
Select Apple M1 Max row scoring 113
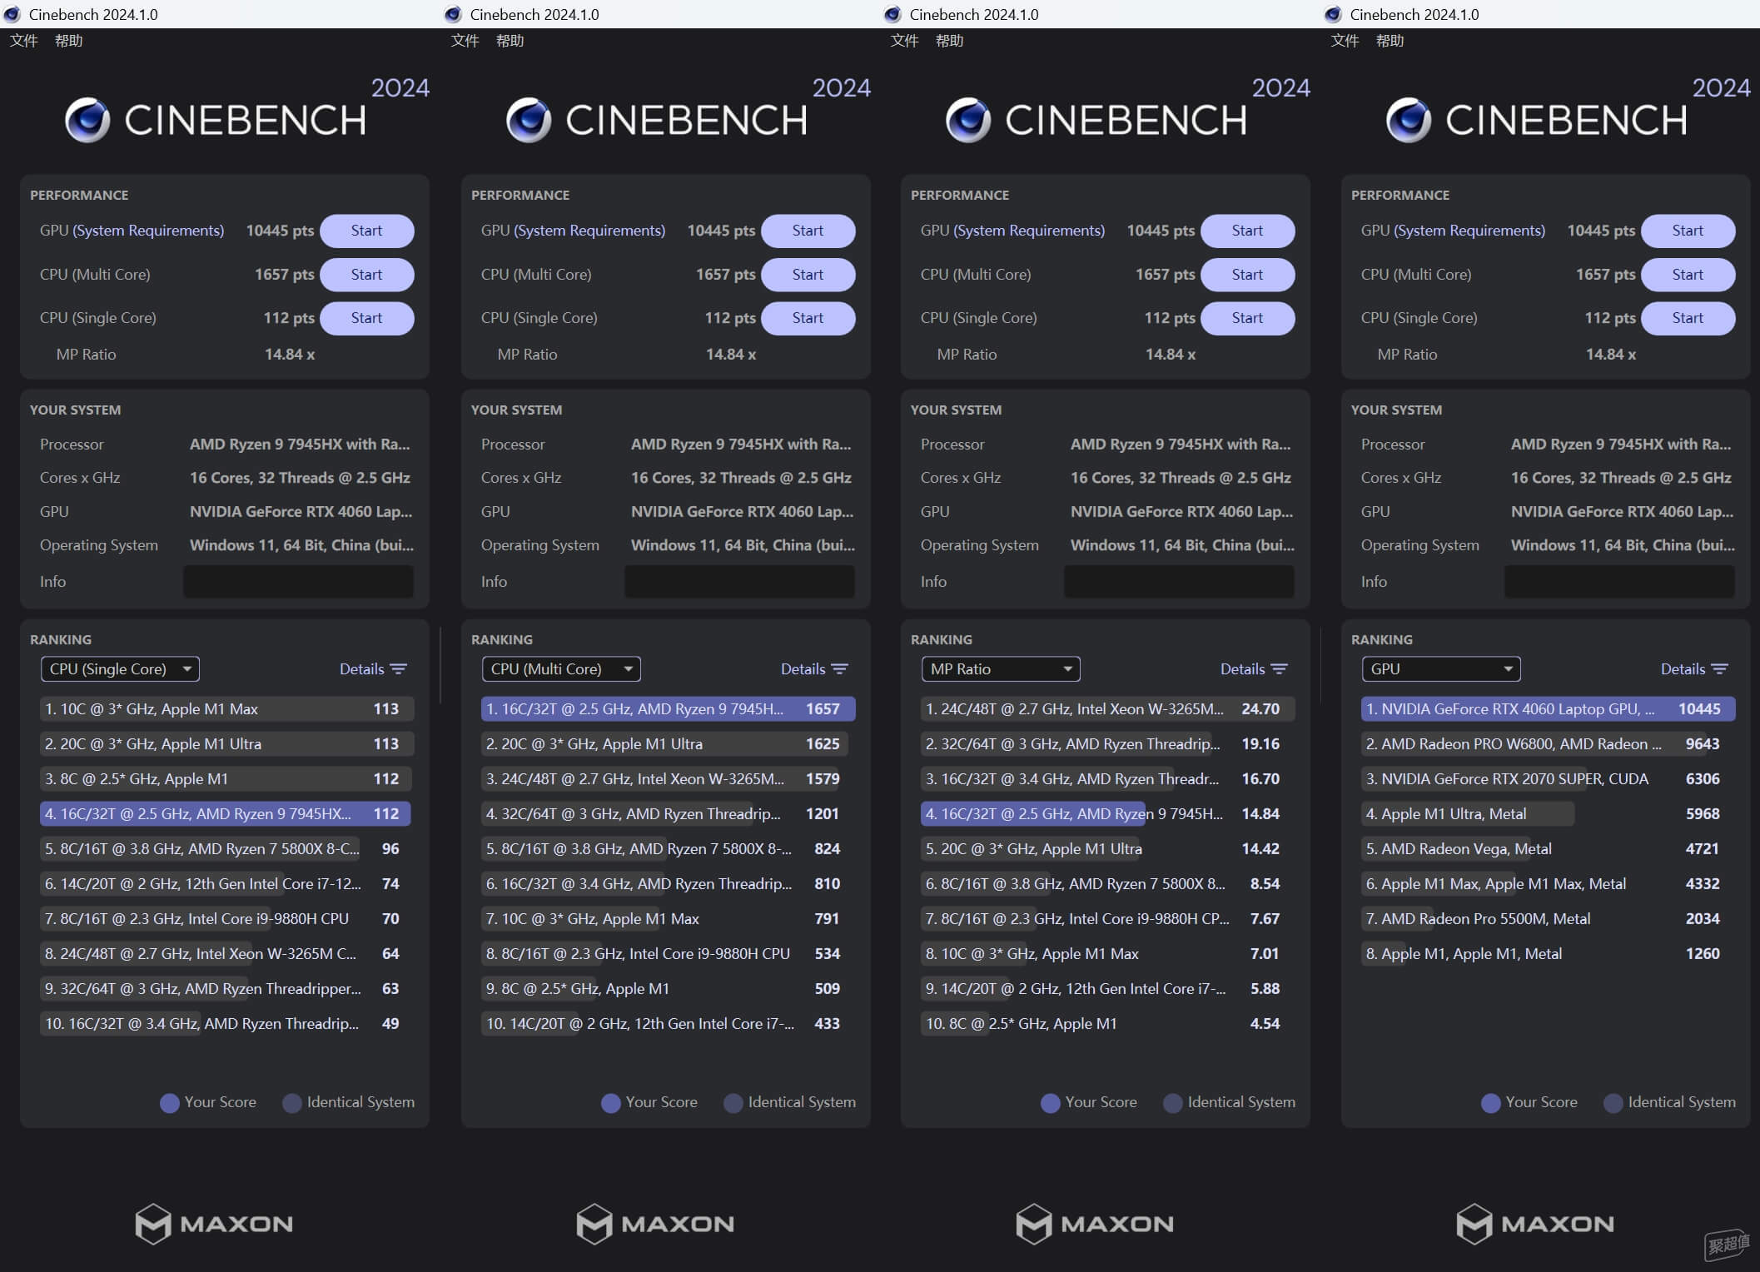point(226,709)
